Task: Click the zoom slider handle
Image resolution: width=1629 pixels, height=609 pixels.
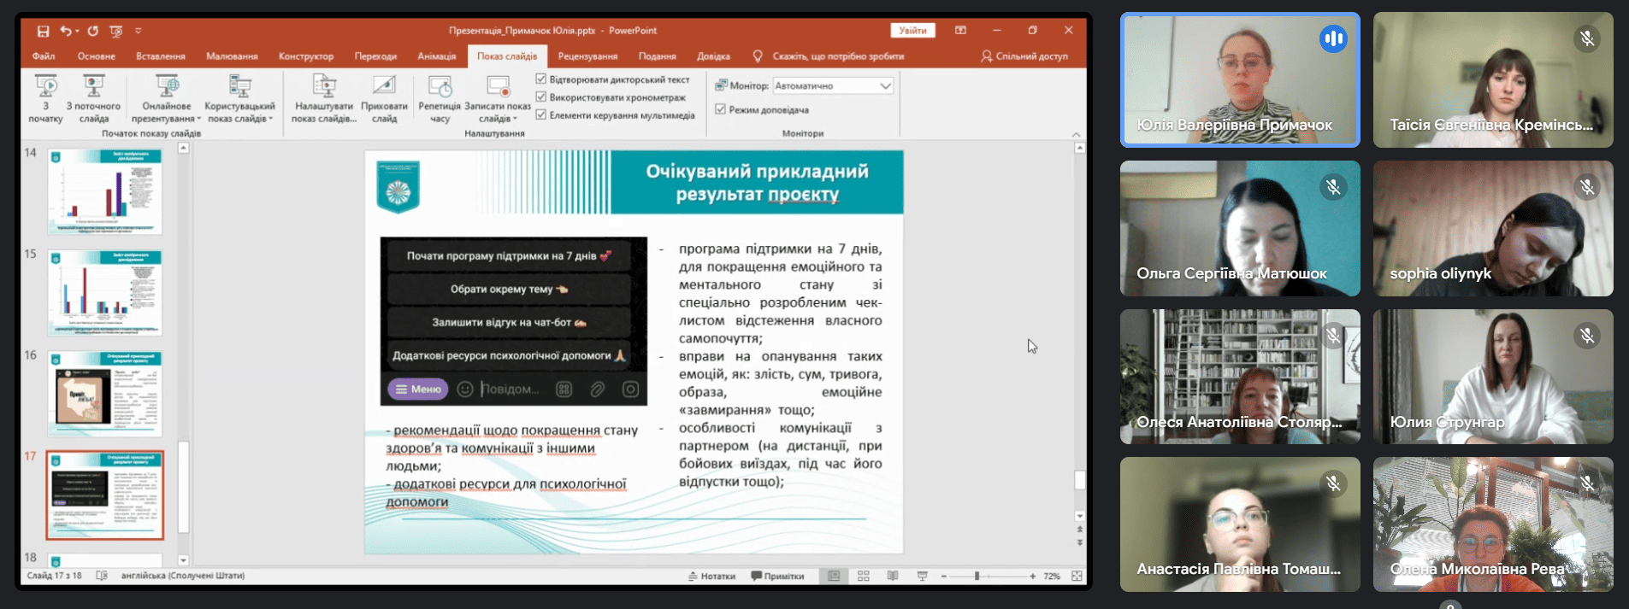Action: (977, 577)
